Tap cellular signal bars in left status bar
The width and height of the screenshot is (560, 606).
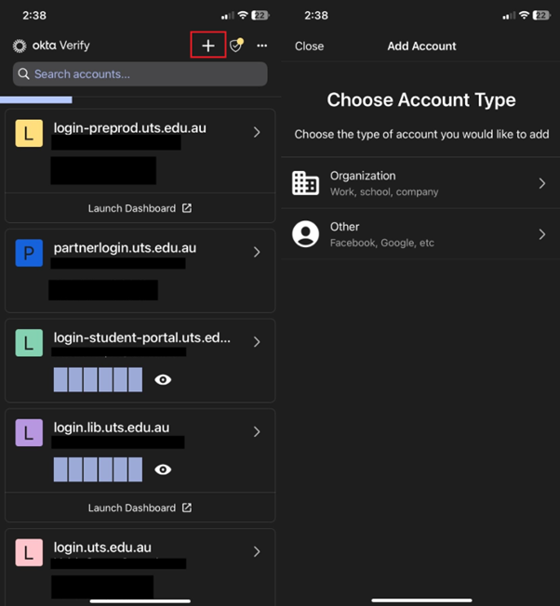tap(227, 16)
